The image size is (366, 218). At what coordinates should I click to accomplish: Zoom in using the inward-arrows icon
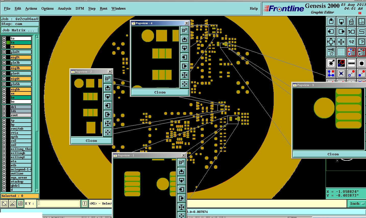331,42
